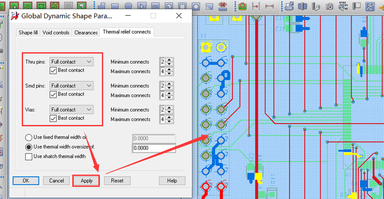Select the Thermal relief connects tab

[x=127, y=32]
